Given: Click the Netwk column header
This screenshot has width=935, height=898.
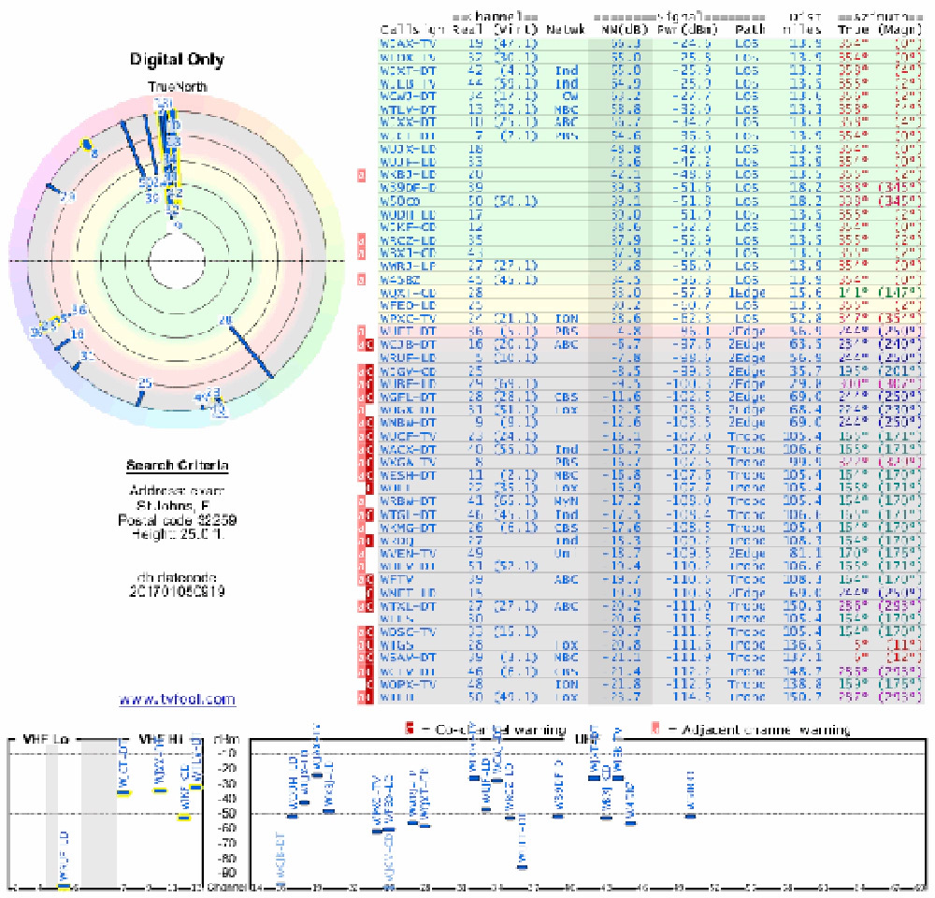Looking at the screenshot, I should coord(566,29).
